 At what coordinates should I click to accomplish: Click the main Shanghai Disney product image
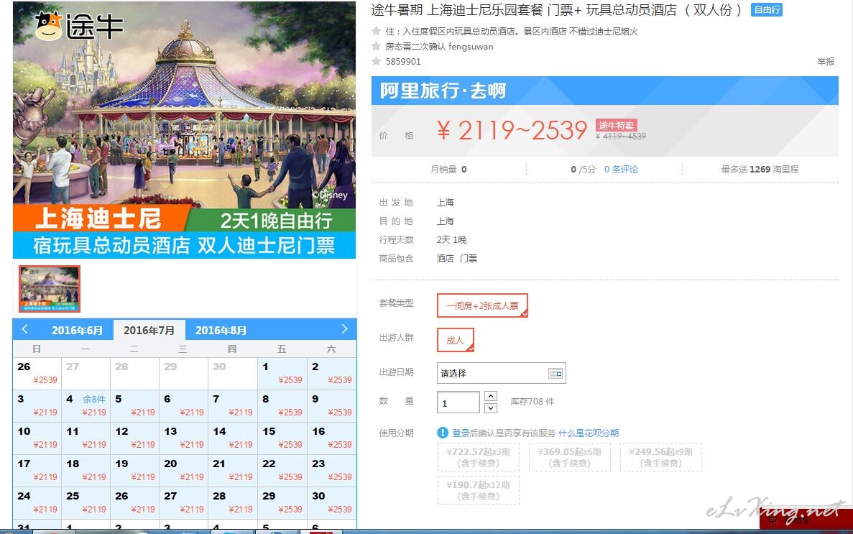coord(185,129)
